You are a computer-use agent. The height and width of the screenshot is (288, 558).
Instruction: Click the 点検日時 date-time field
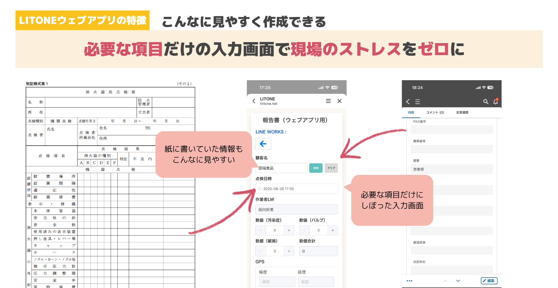click(296, 189)
